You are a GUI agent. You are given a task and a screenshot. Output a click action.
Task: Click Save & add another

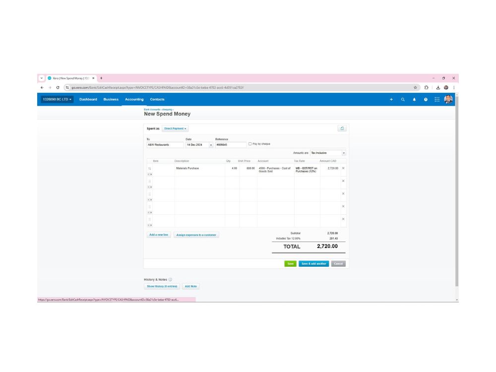pyautogui.click(x=314, y=263)
